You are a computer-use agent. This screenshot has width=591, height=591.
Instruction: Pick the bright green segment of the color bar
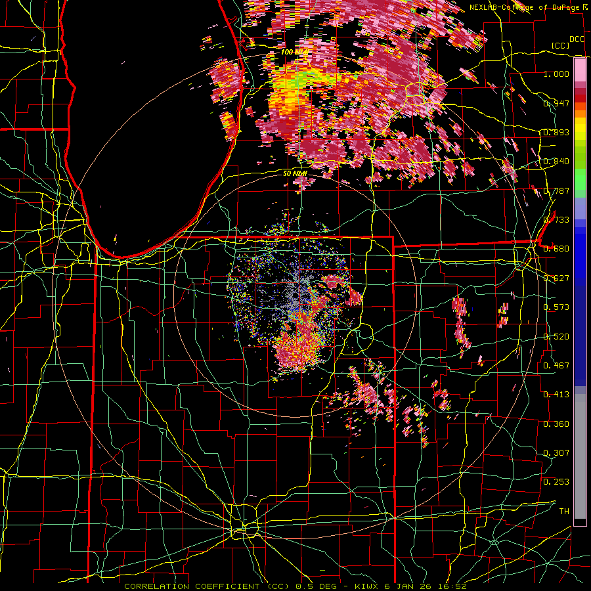580,179
